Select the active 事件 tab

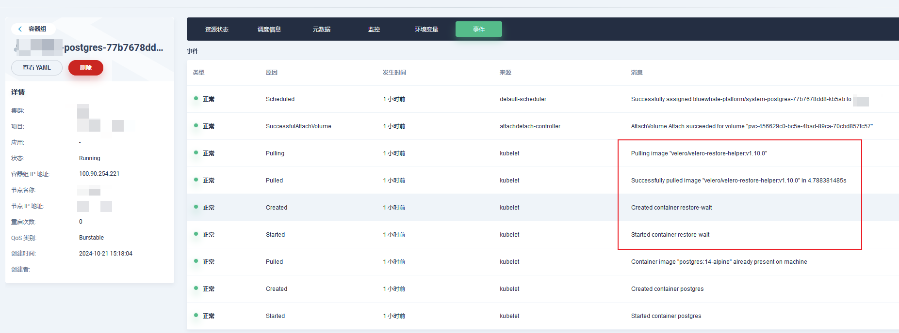478,30
